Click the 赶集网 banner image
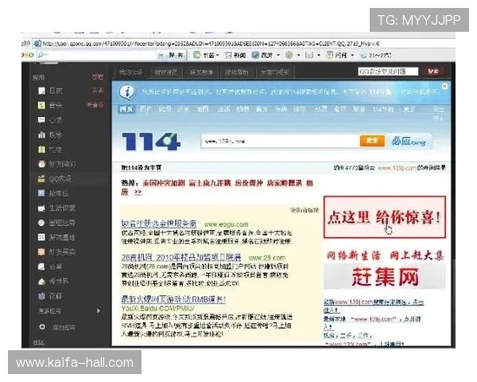 [x=385, y=277]
